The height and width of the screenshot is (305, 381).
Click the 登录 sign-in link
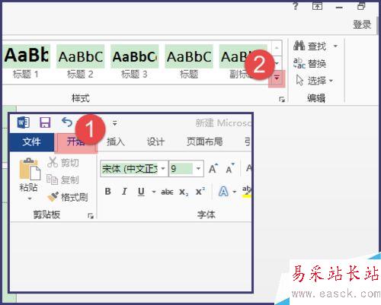[362, 24]
